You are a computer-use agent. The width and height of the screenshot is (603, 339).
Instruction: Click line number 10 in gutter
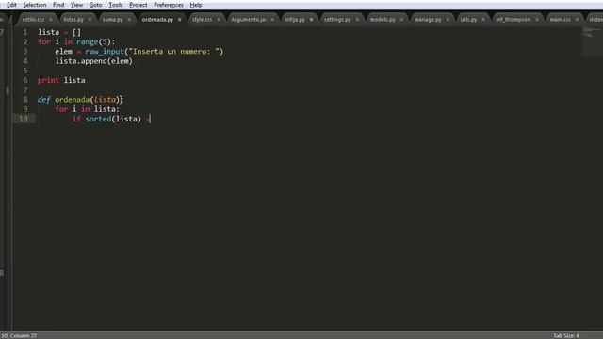[24, 119]
